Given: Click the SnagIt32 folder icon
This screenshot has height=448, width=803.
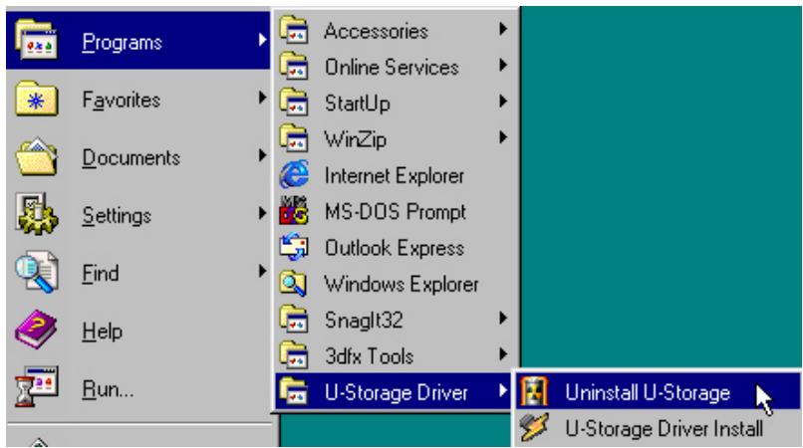Looking at the screenshot, I should click(294, 320).
